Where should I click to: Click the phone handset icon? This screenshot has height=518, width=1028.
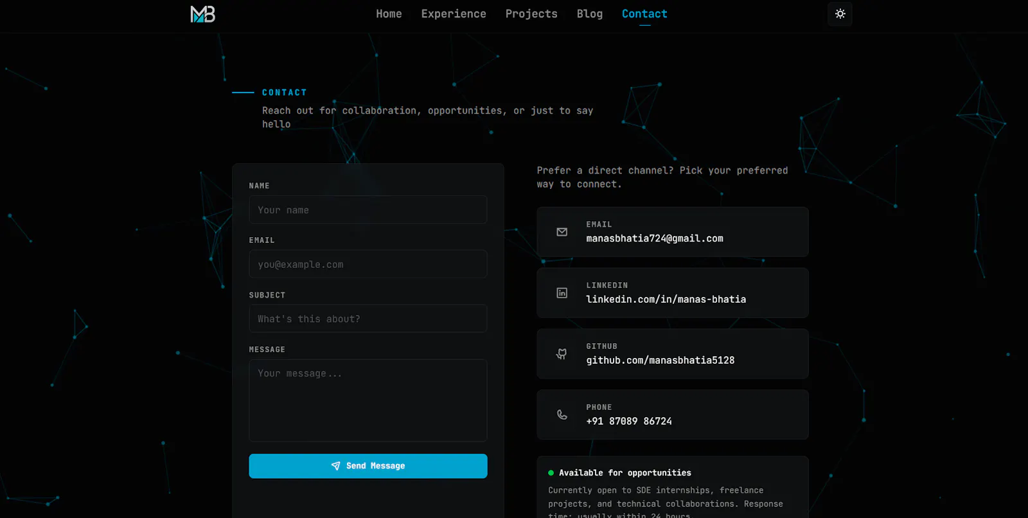(x=562, y=415)
